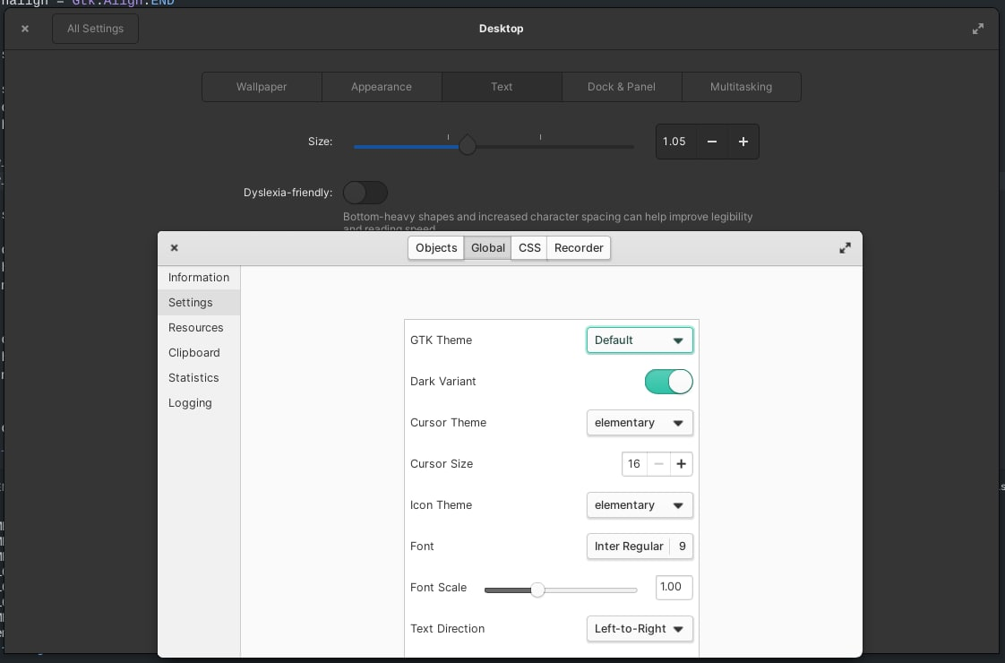Viewport: 1005px width, 663px height.
Task: Decrease text size with minus button
Action: click(711, 142)
